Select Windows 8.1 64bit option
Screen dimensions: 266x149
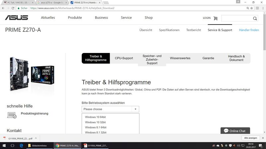point(96,127)
